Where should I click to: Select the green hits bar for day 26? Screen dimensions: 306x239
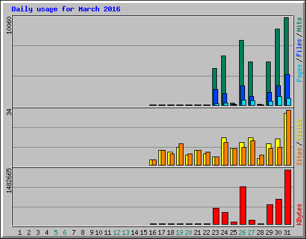coord(241,63)
